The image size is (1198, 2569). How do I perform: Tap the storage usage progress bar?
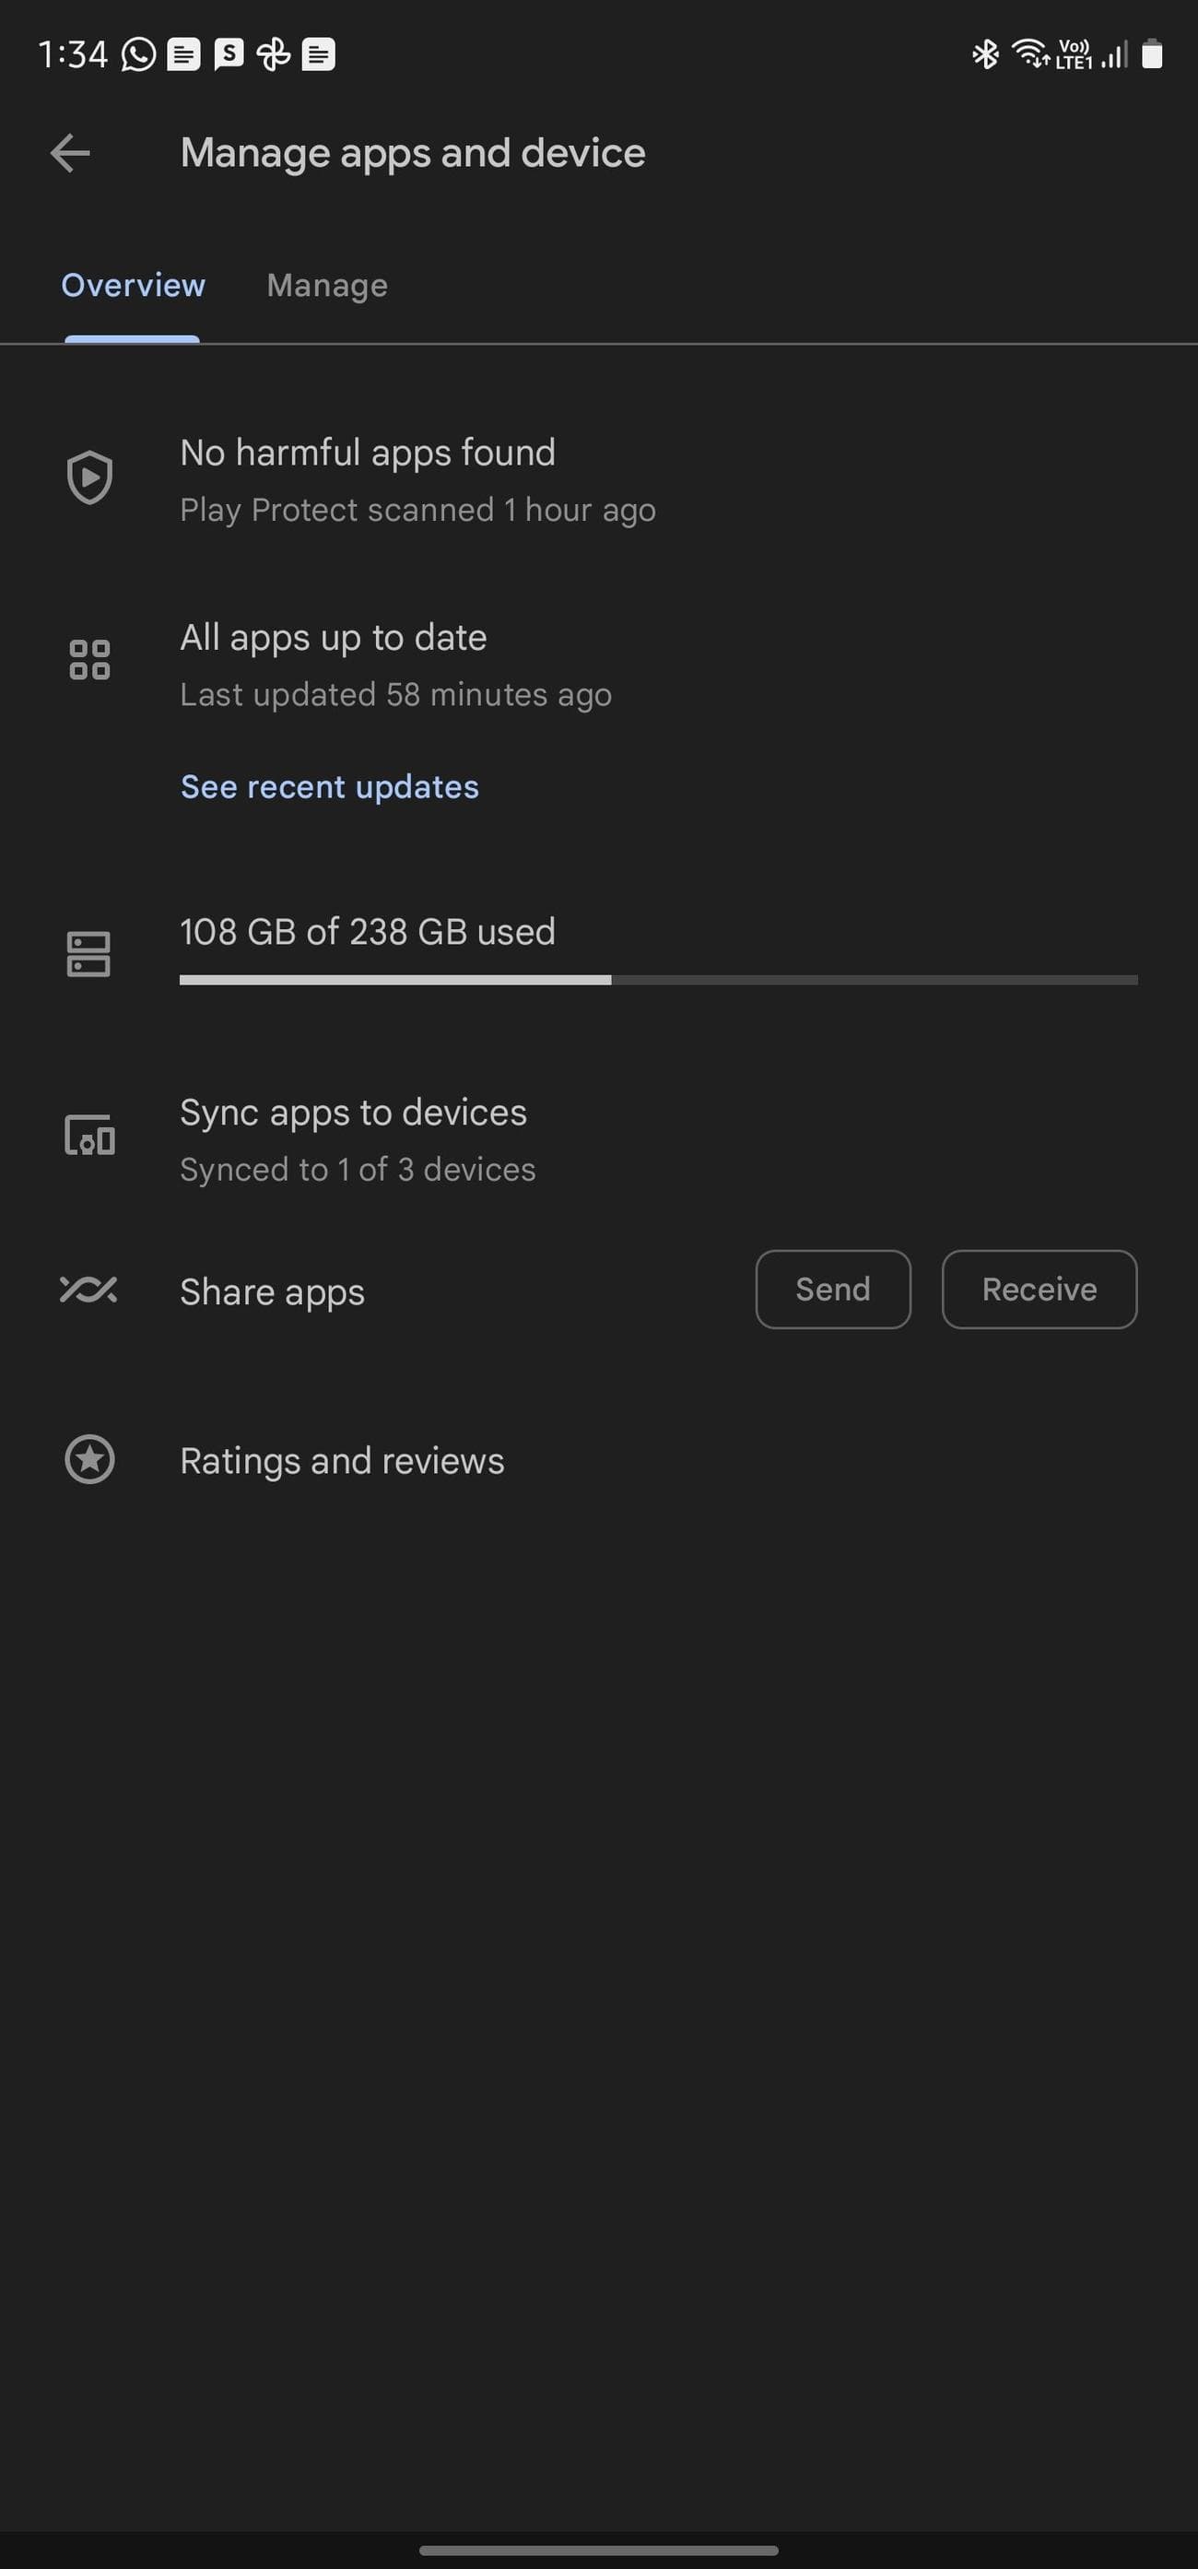657,979
